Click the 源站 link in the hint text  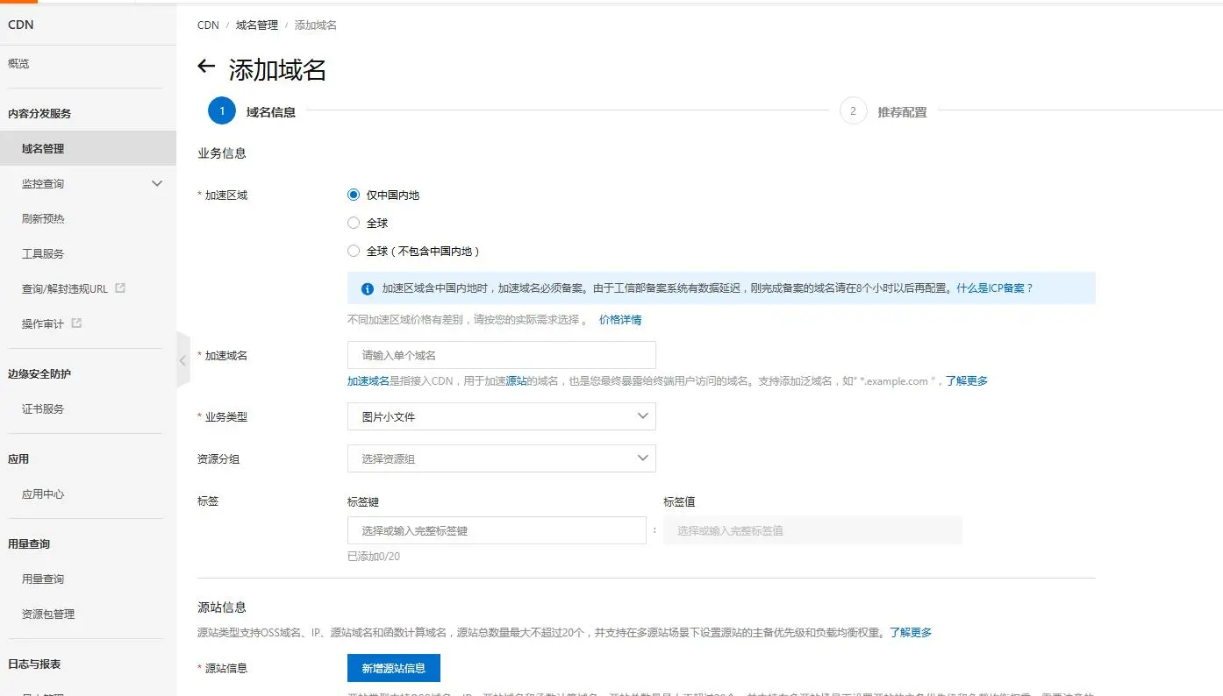pyautogui.click(x=517, y=381)
